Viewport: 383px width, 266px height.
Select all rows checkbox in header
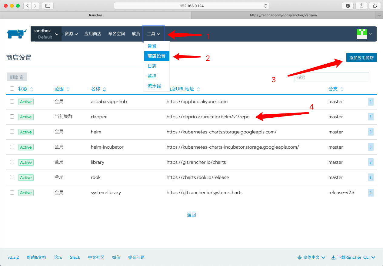pos(12,89)
